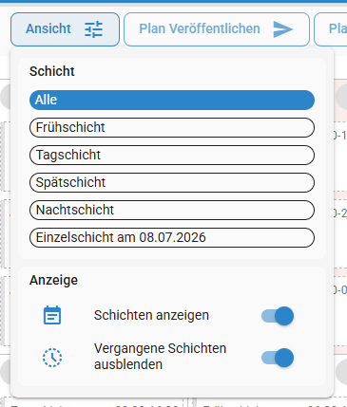Click the calendar icon beside Schichten anzeigen

[x=52, y=315]
